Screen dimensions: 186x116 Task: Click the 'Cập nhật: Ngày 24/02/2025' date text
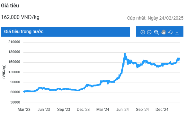click(x=155, y=18)
